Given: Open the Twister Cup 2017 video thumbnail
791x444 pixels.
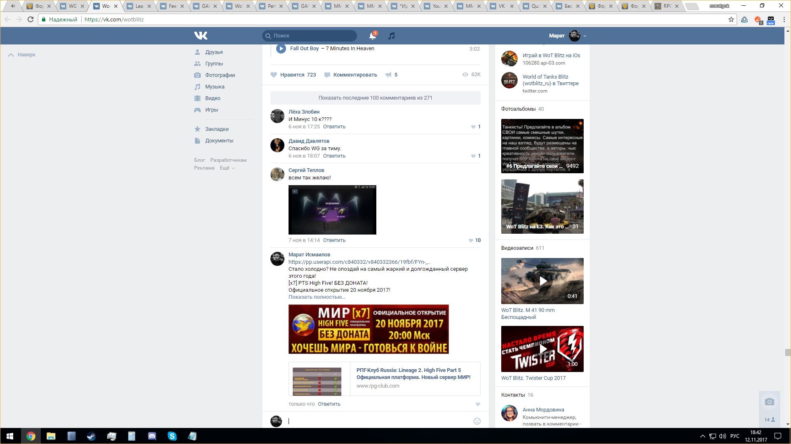Looking at the screenshot, I should click(x=542, y=349).
